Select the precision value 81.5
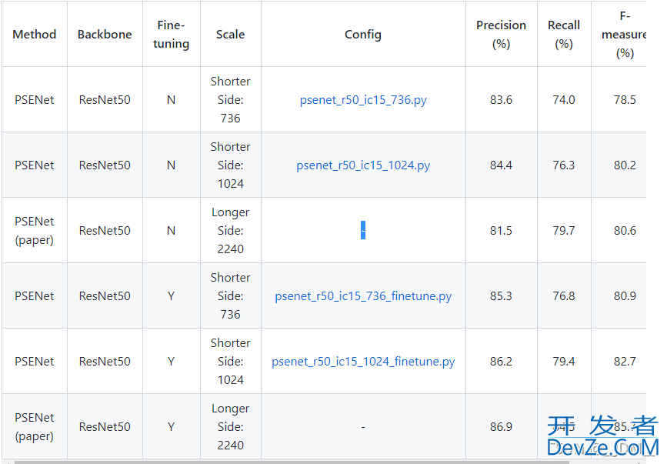 [501, 231]
